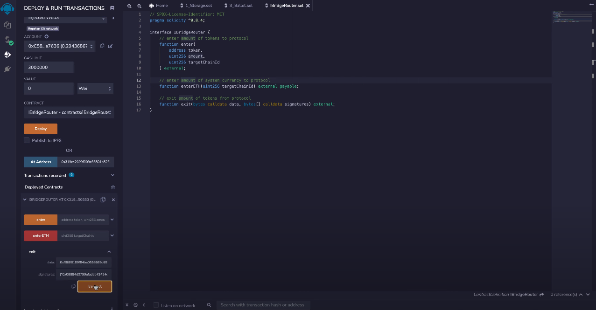Open the Contract selection dropdown
596x310 pixels.
click(69, 112)
